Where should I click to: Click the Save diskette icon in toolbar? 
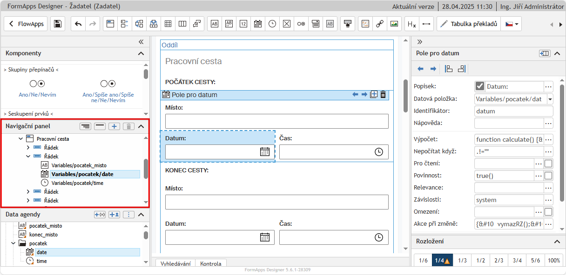click(57, 24)
